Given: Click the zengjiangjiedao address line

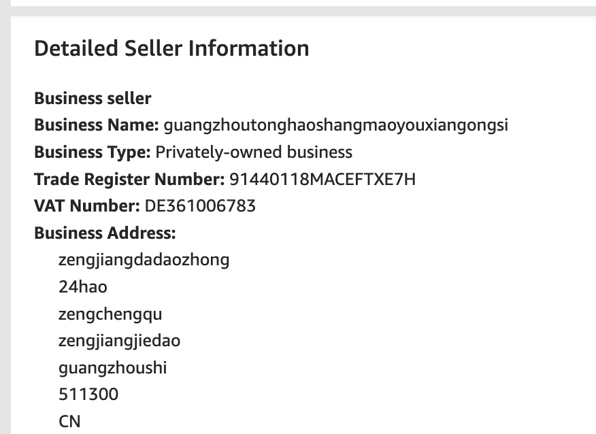Looking at the screenshot, I should click(x=120, y=340).
